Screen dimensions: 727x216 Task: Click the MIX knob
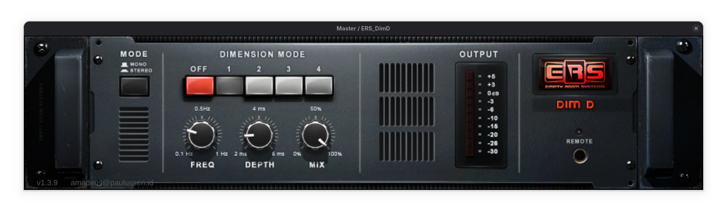tap(315, 135)
